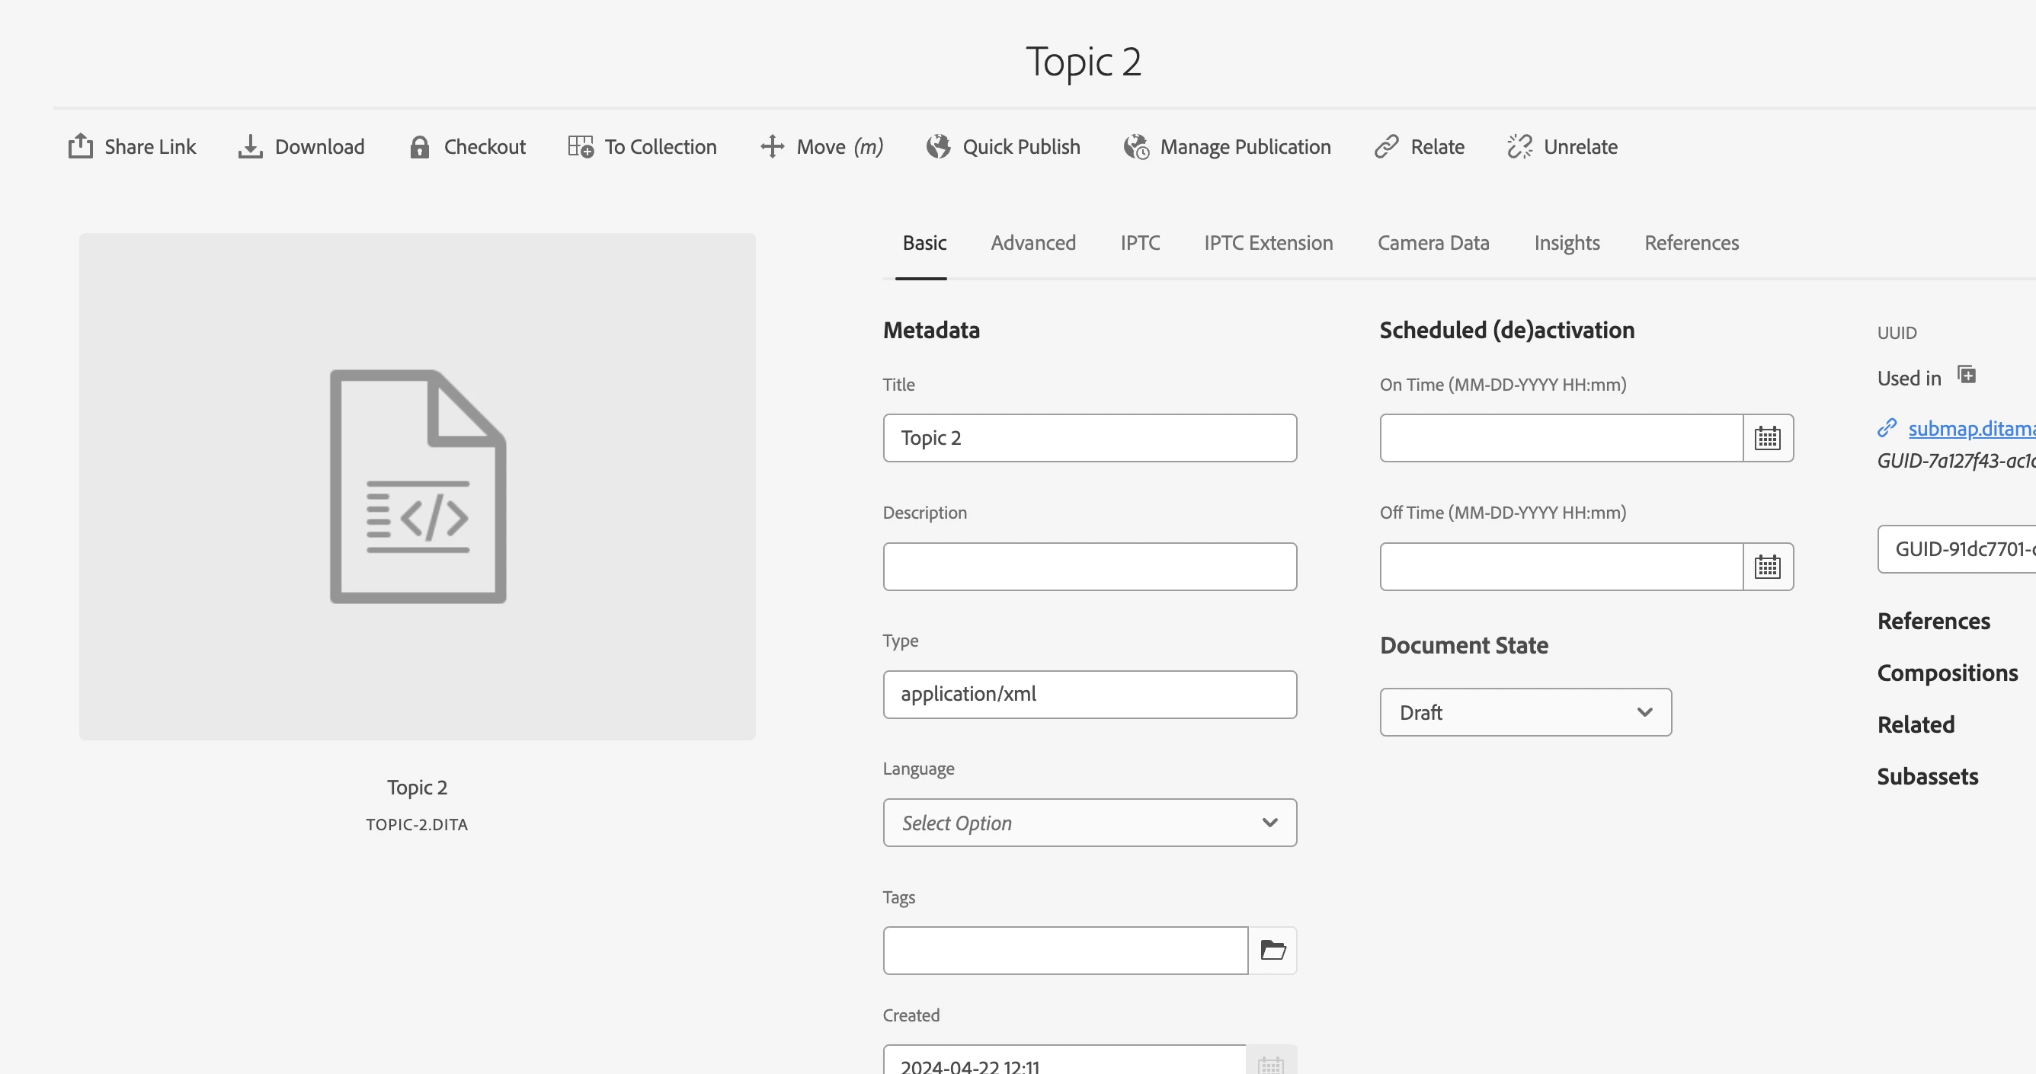2036x1074 pixels.
Task: Click the copy icon beside Used in
Action: (1967, 375)
